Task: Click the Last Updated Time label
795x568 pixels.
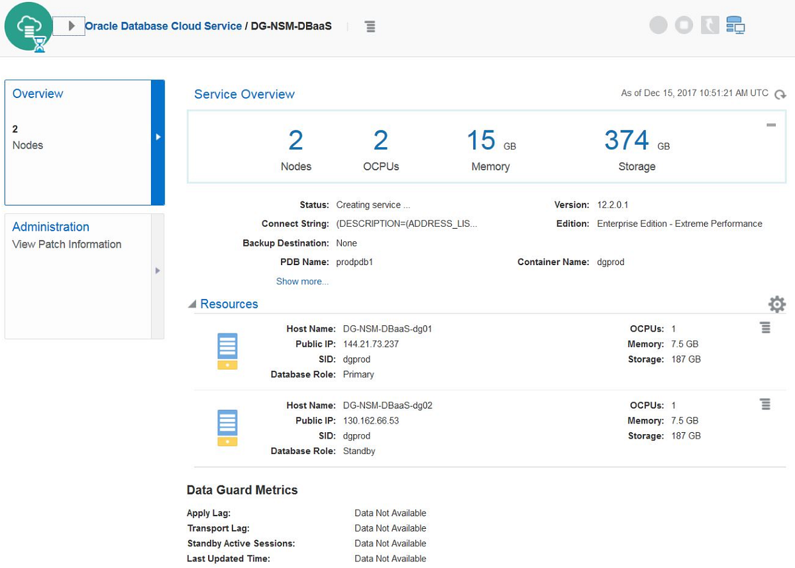Action: 229,559
